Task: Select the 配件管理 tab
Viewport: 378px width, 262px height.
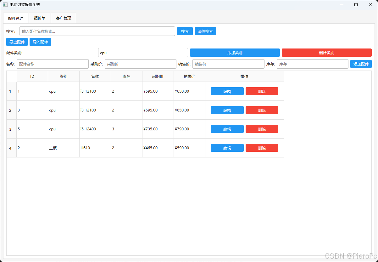Action: click(16, 18)
